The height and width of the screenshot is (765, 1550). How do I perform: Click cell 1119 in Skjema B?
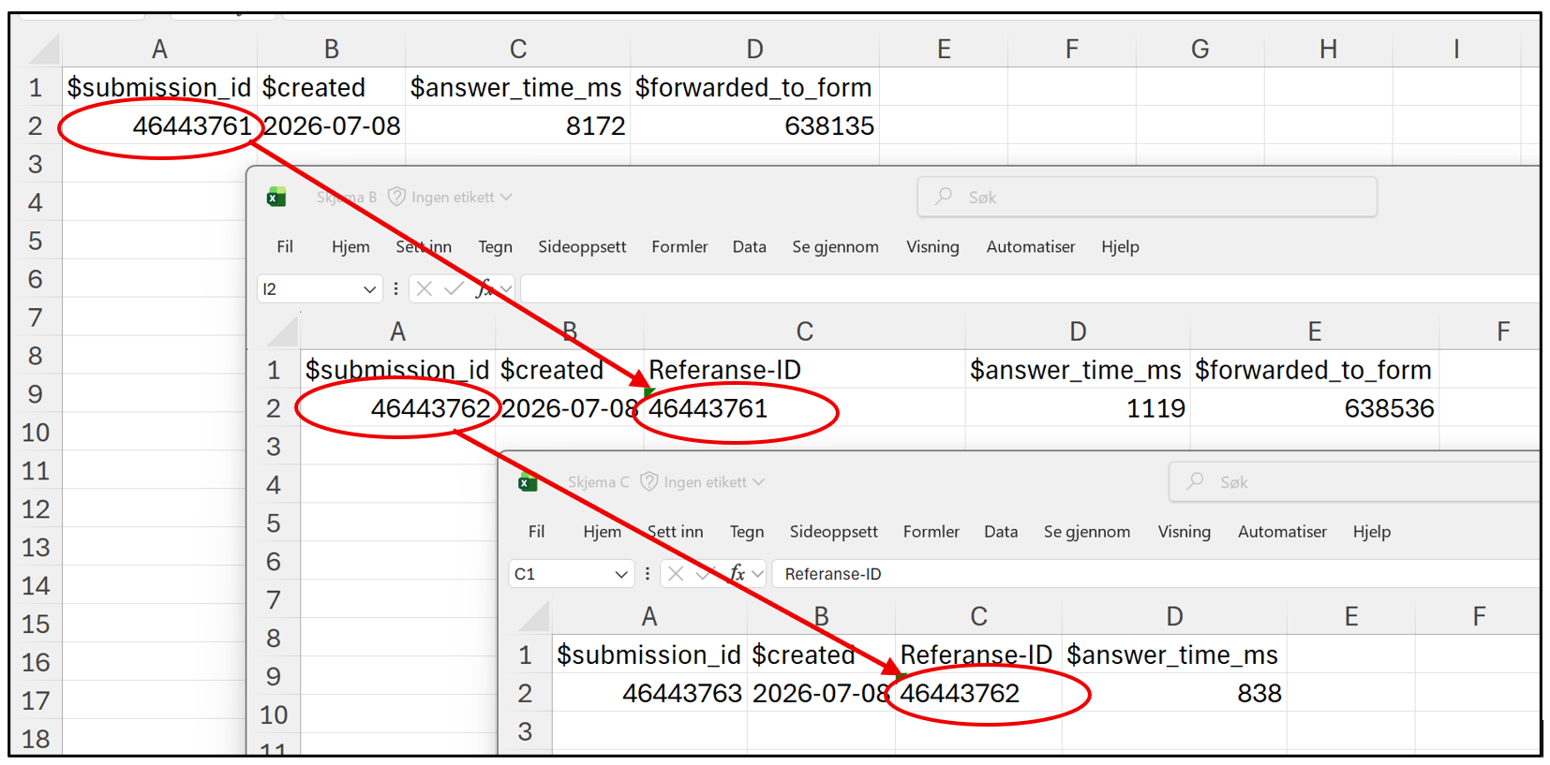pyautogui.click(x=1078, y=408)
